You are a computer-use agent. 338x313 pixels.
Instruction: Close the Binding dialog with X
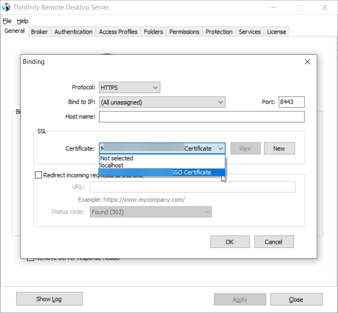308,62
